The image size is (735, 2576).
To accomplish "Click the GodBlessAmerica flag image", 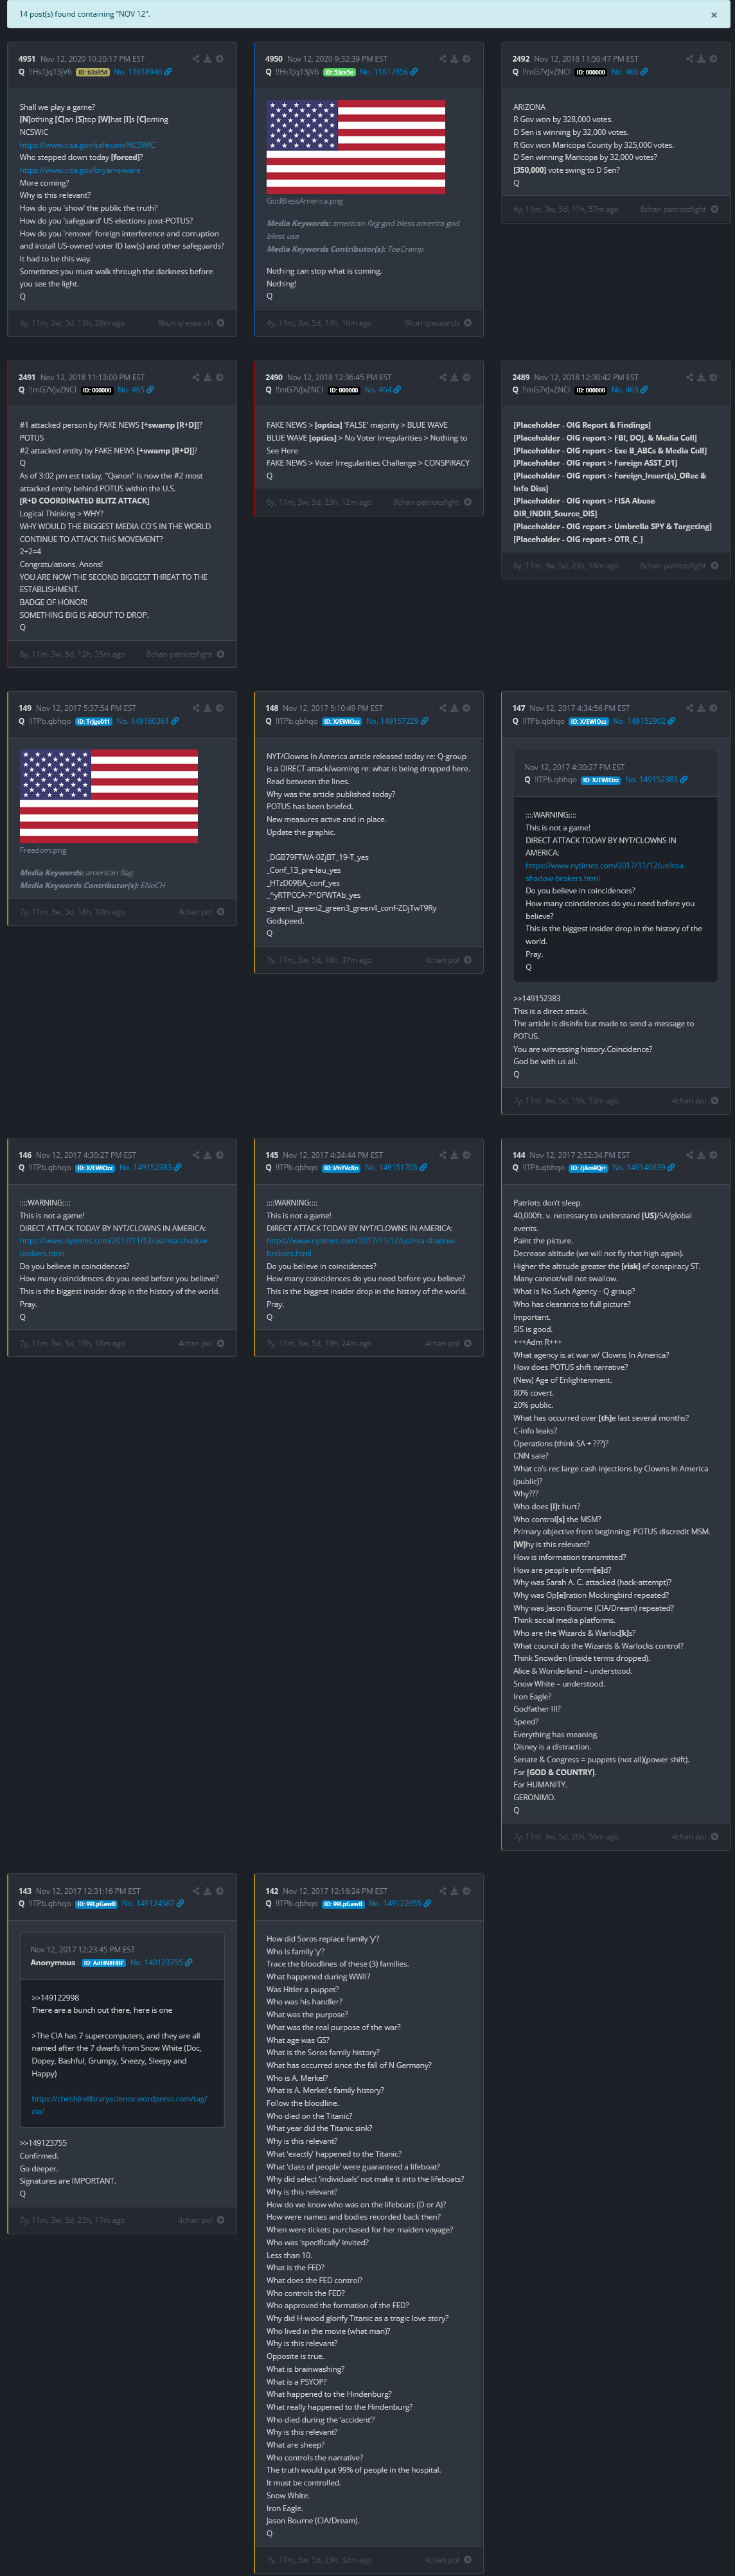I will pyautogui.click(x=355, y=146).
